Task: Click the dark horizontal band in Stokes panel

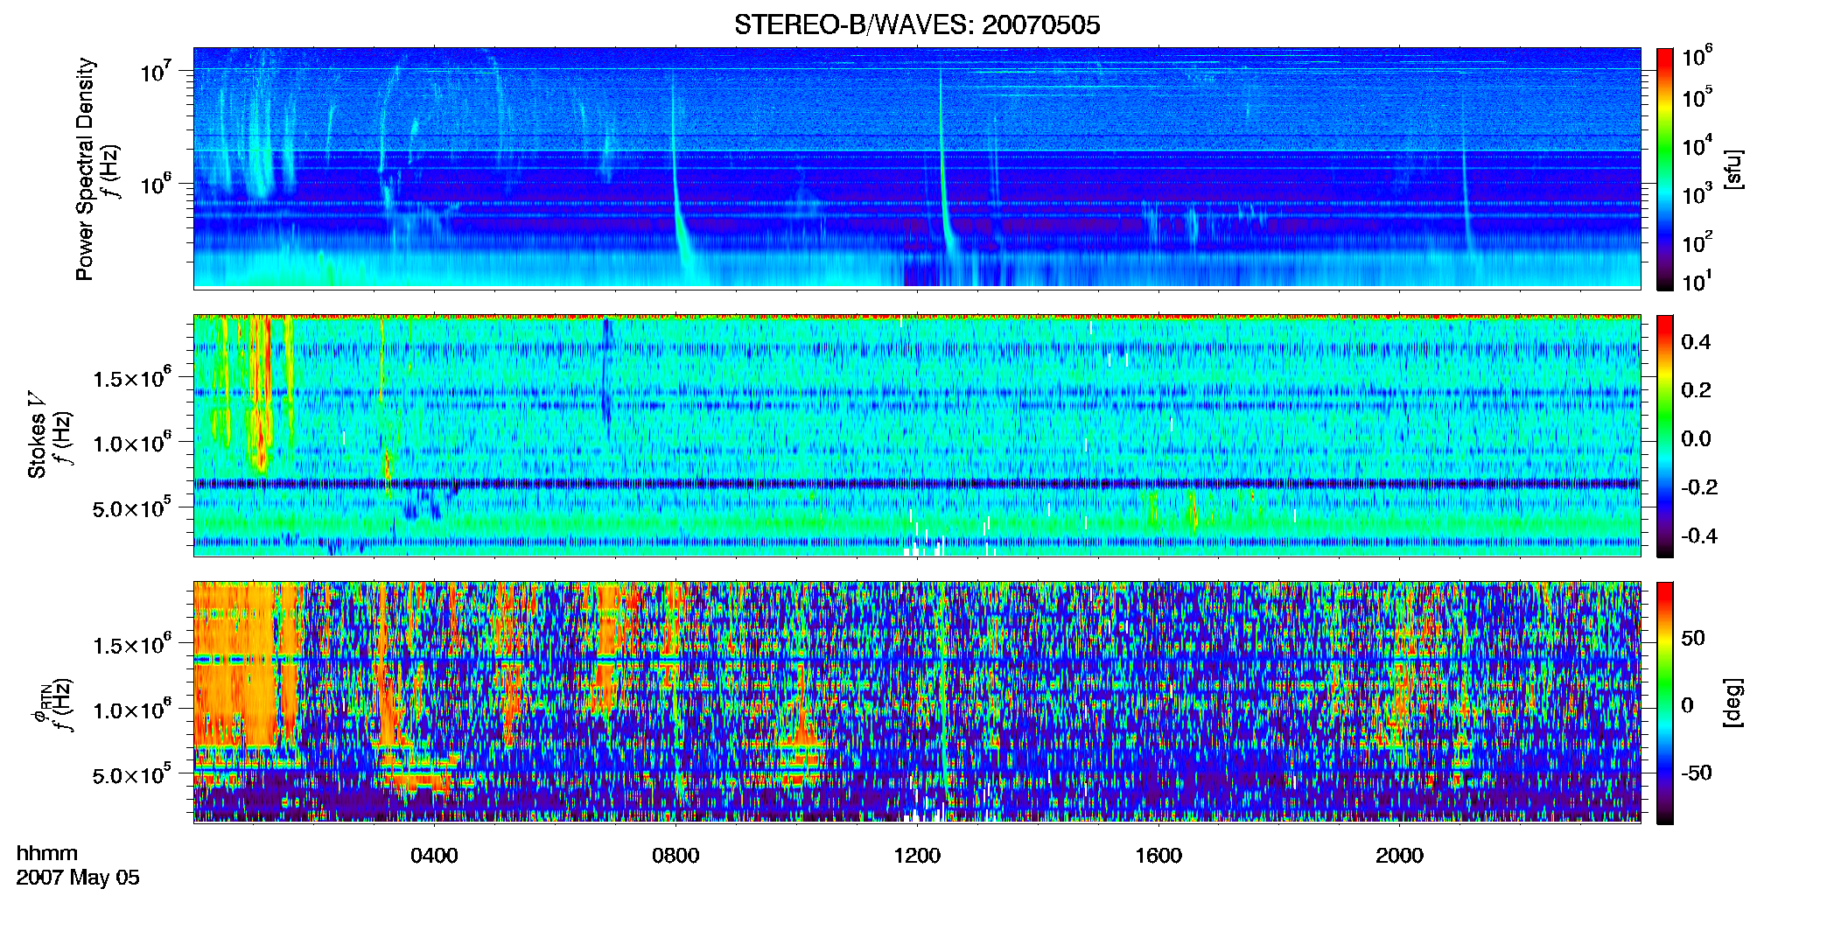Action: click(x=917, y=483)
